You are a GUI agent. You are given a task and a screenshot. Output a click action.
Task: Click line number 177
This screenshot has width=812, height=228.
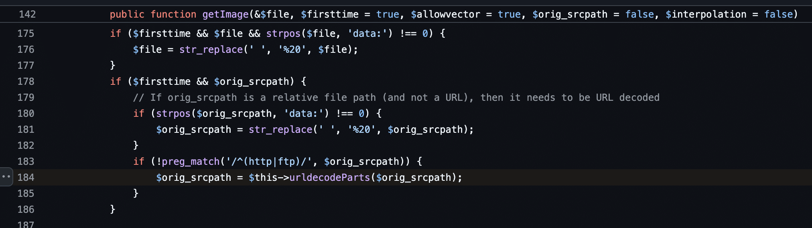pos(26,66)
